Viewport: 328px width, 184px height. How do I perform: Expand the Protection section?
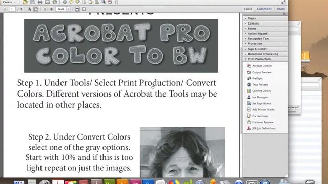tap(265, 44)
